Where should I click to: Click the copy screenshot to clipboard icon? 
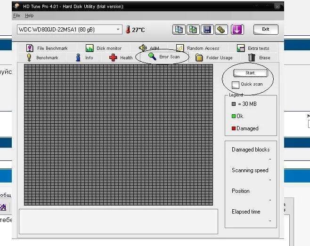tap(193, 30)
